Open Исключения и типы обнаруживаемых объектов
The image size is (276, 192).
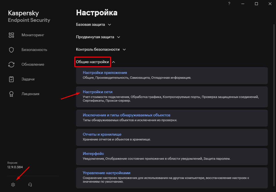(126, 115)
